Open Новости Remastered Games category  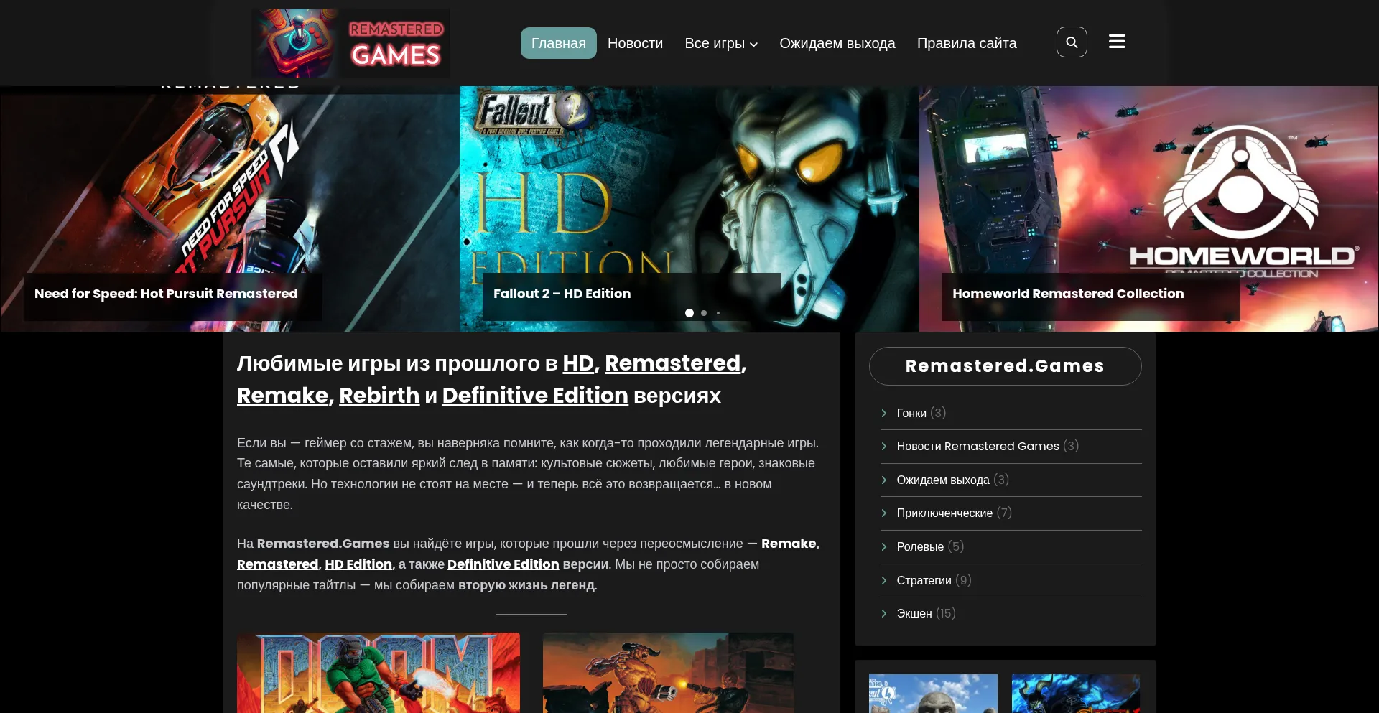click(978, 446)
